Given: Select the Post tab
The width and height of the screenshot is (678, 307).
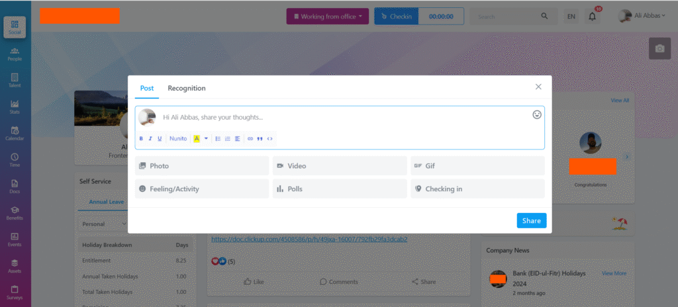Looking at the screenshot, I should pos(146,88).
